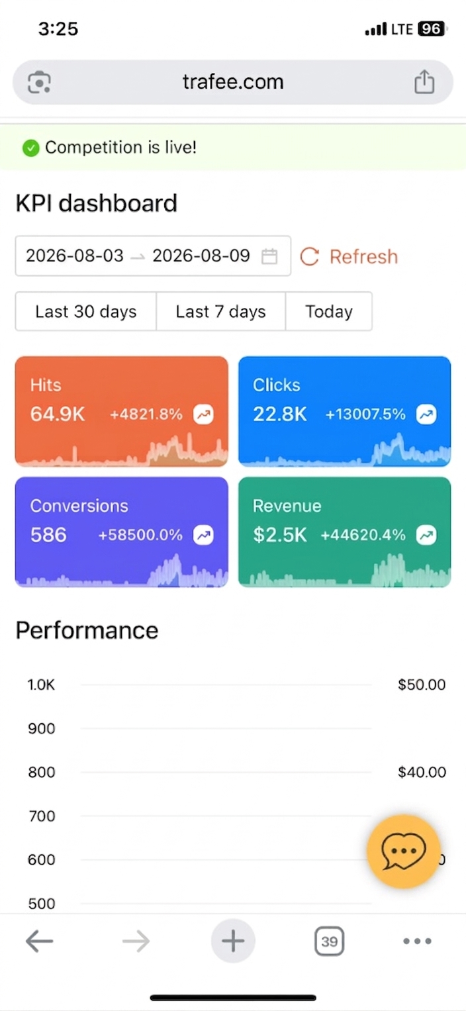This screenshot has height=1011, width=466.
Task: Open the Competition is live! banner
Action: point(233,147)
